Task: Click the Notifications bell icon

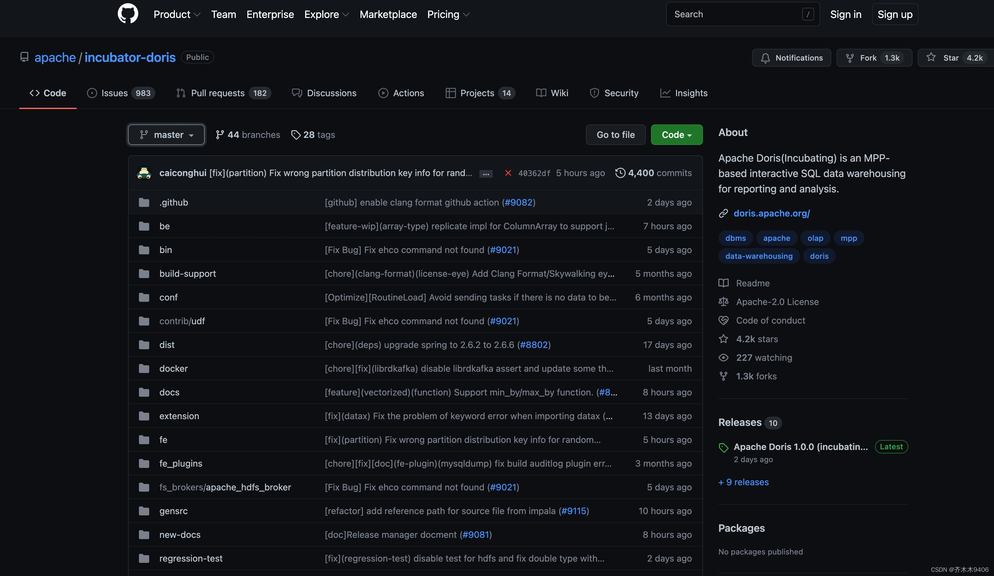Action: [765, 58]
